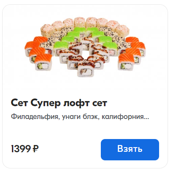Open the Сет Супер лофт сет title
The image size is (171, 174).
(59, 103)
